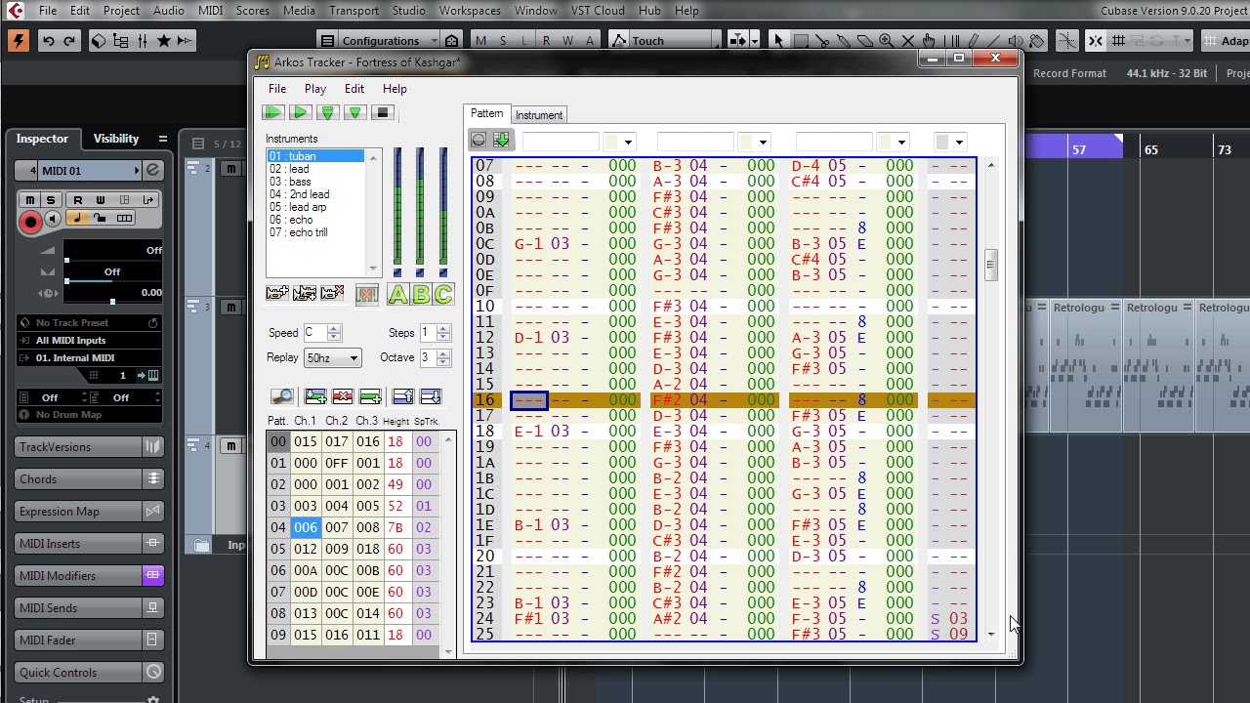Viewport: 1250px width, 703px height.
Task: Click the remove position icon with red X
Action: [x=342, y=396]
